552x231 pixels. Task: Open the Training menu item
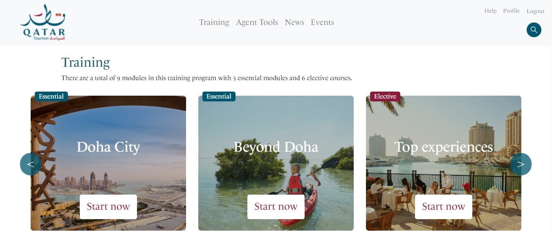click(x=214, y=22)
